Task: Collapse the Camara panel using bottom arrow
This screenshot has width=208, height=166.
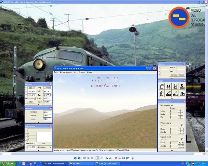Action: (39, 104)
